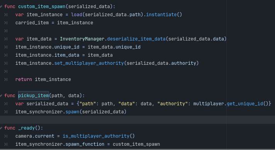This screenshot has height=150, width=275.
Task: Click multiplayer keyword before get_unique_id
Action: pos(209,104)
